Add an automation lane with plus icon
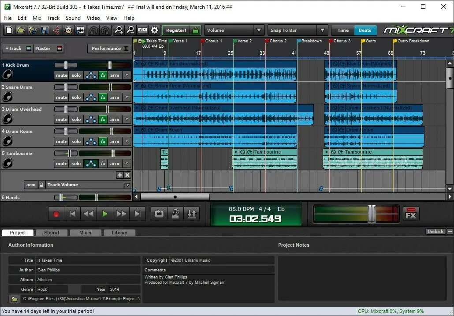The height and width of the screenshot is (316, 454). [119, 175]
